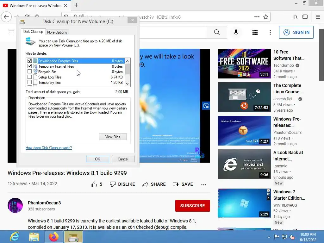324x243 pixels.
Task: Open the page actions three-dot menu in the address bar
Action: click(x=257, y=17)
